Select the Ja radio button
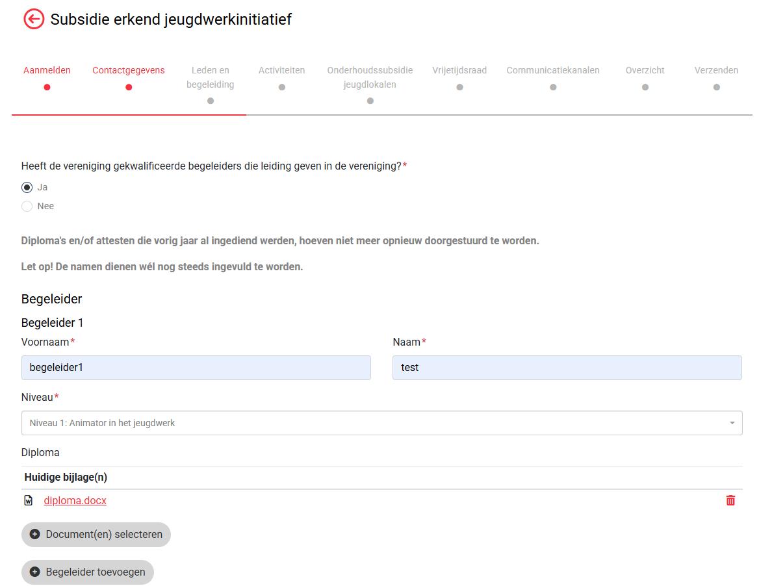The width and height of the screenshot is (772, 586). (27, 188)
